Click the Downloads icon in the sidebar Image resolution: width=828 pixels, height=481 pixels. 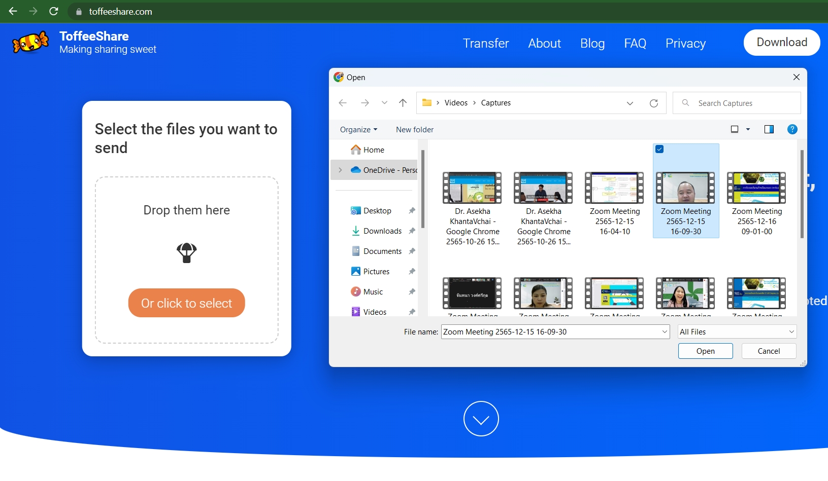(356, 231)
